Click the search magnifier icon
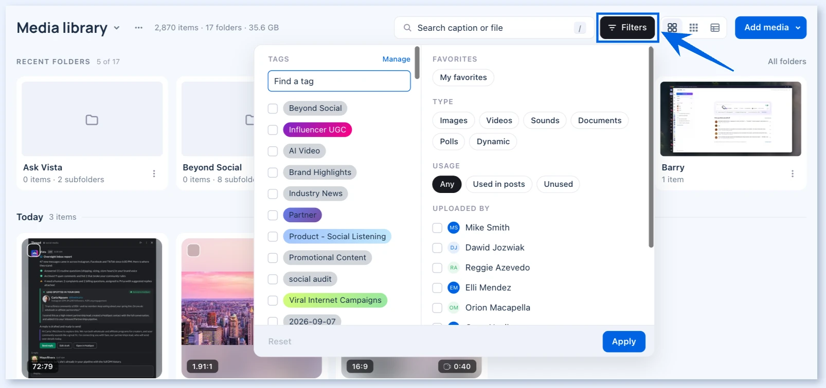Viewport: 826px width, 388px height. (x=407, y=28)
